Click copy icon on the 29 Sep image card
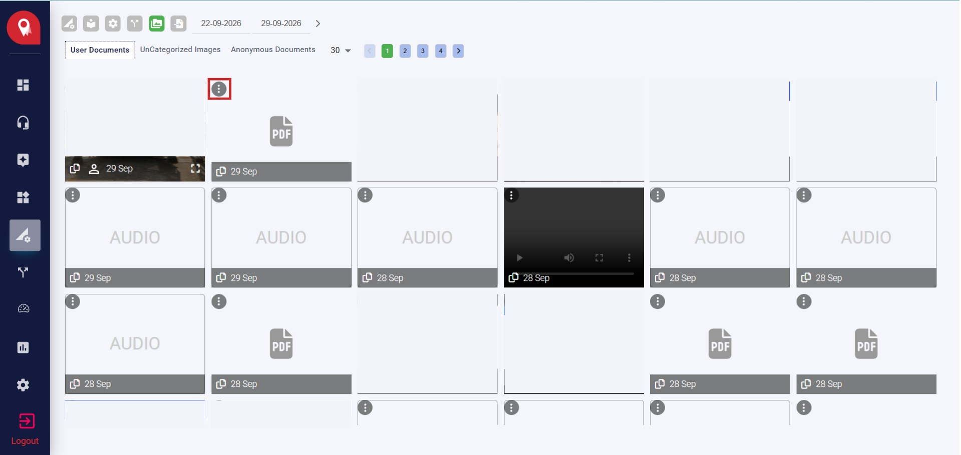961x455 pixels. (x=75, y=169)
